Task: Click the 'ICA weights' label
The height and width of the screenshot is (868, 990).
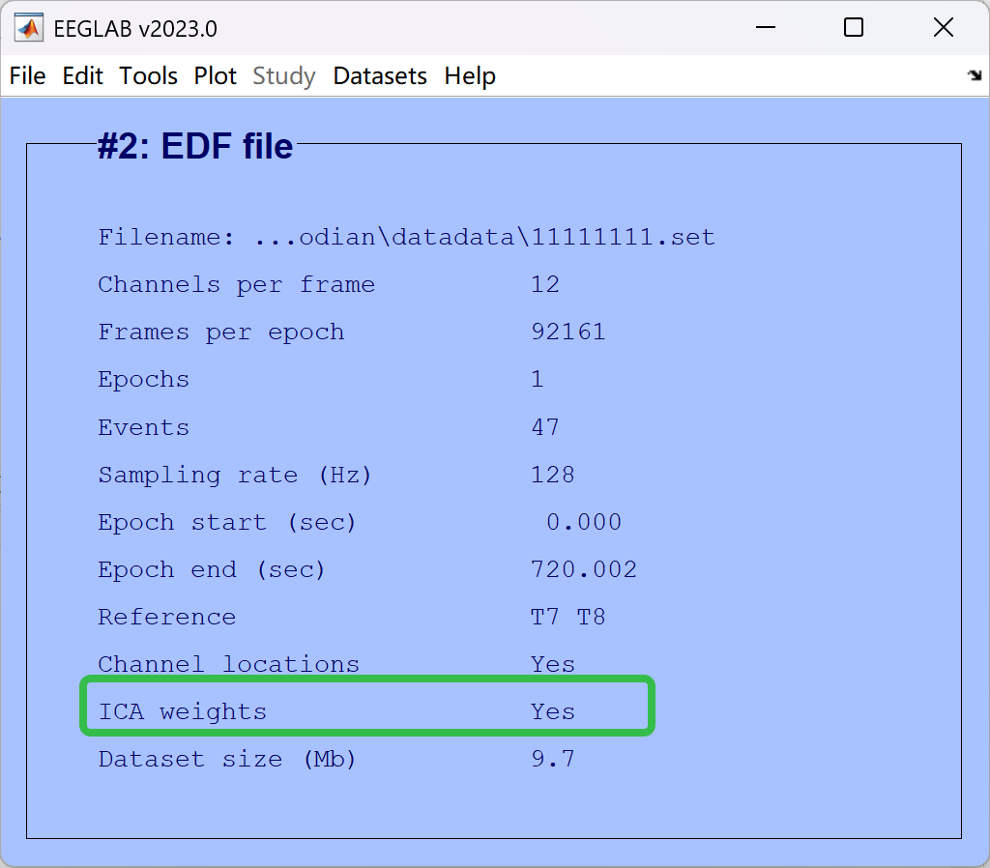Action: [x=183, y=712]
